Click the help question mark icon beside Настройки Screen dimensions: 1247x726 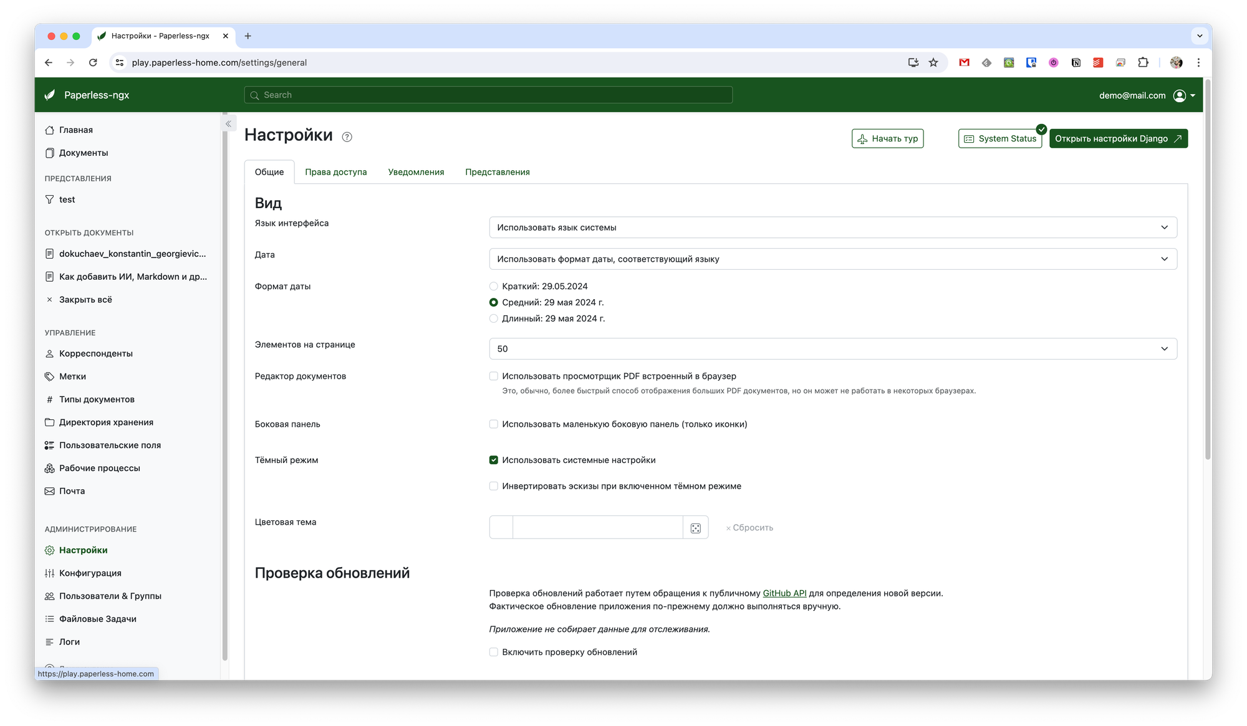(347, 137)
